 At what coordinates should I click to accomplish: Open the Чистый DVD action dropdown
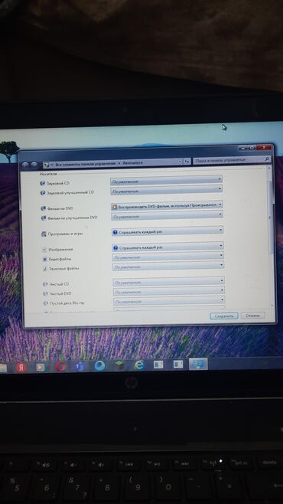[x=169, y=291]
